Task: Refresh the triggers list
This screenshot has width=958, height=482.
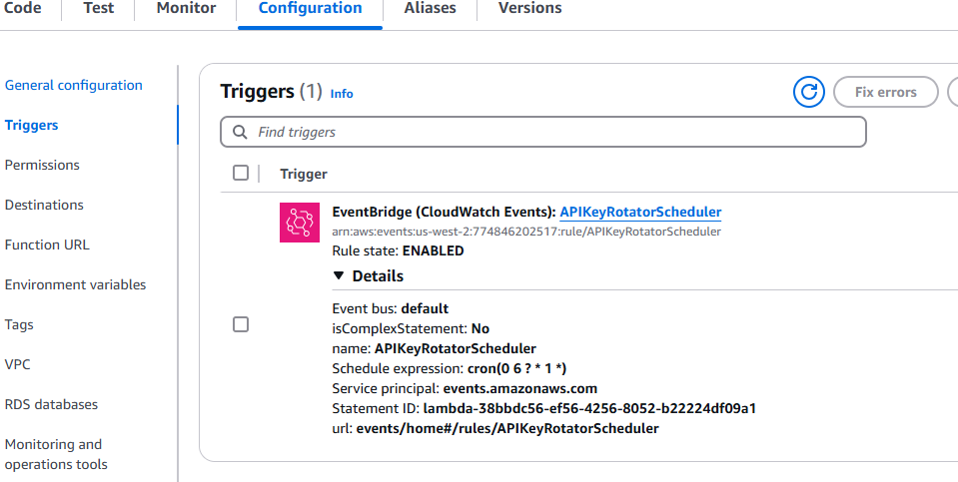Action: coord(808,92)
